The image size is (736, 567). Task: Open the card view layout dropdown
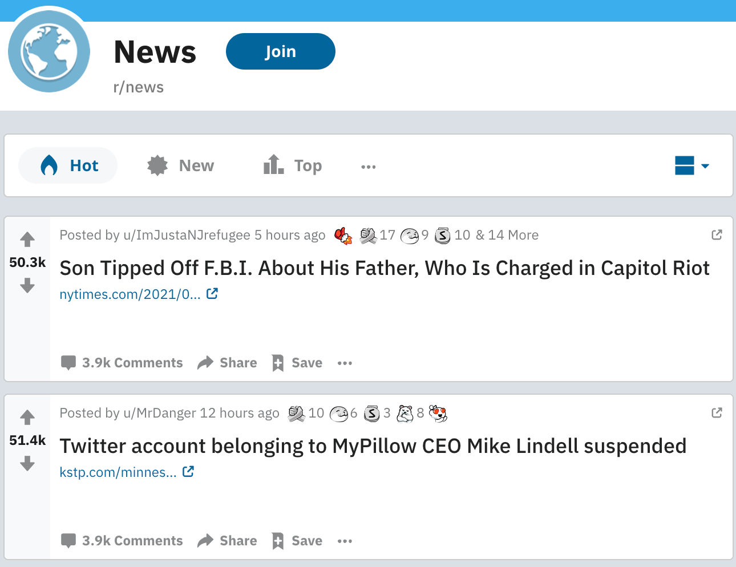(691, 166)
